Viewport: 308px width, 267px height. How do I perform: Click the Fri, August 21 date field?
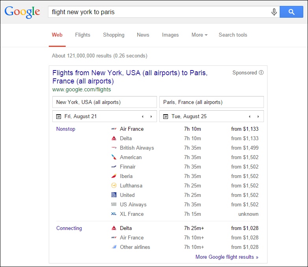click(105, 116)
